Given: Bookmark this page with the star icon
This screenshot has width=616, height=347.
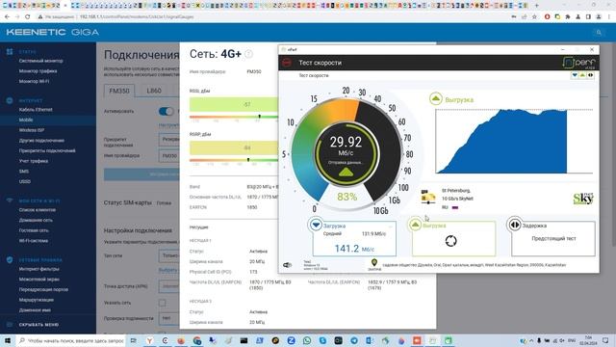Looking at the screenshot, I should point(534,17).
